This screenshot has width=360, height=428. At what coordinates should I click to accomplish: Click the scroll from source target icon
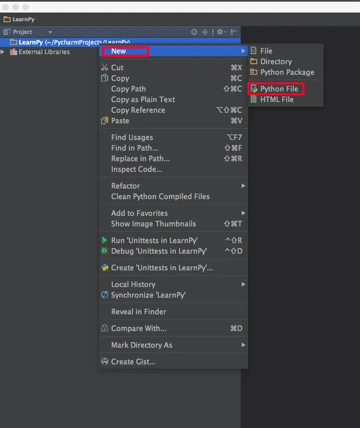pyautogui.click(x=194, y=32)
